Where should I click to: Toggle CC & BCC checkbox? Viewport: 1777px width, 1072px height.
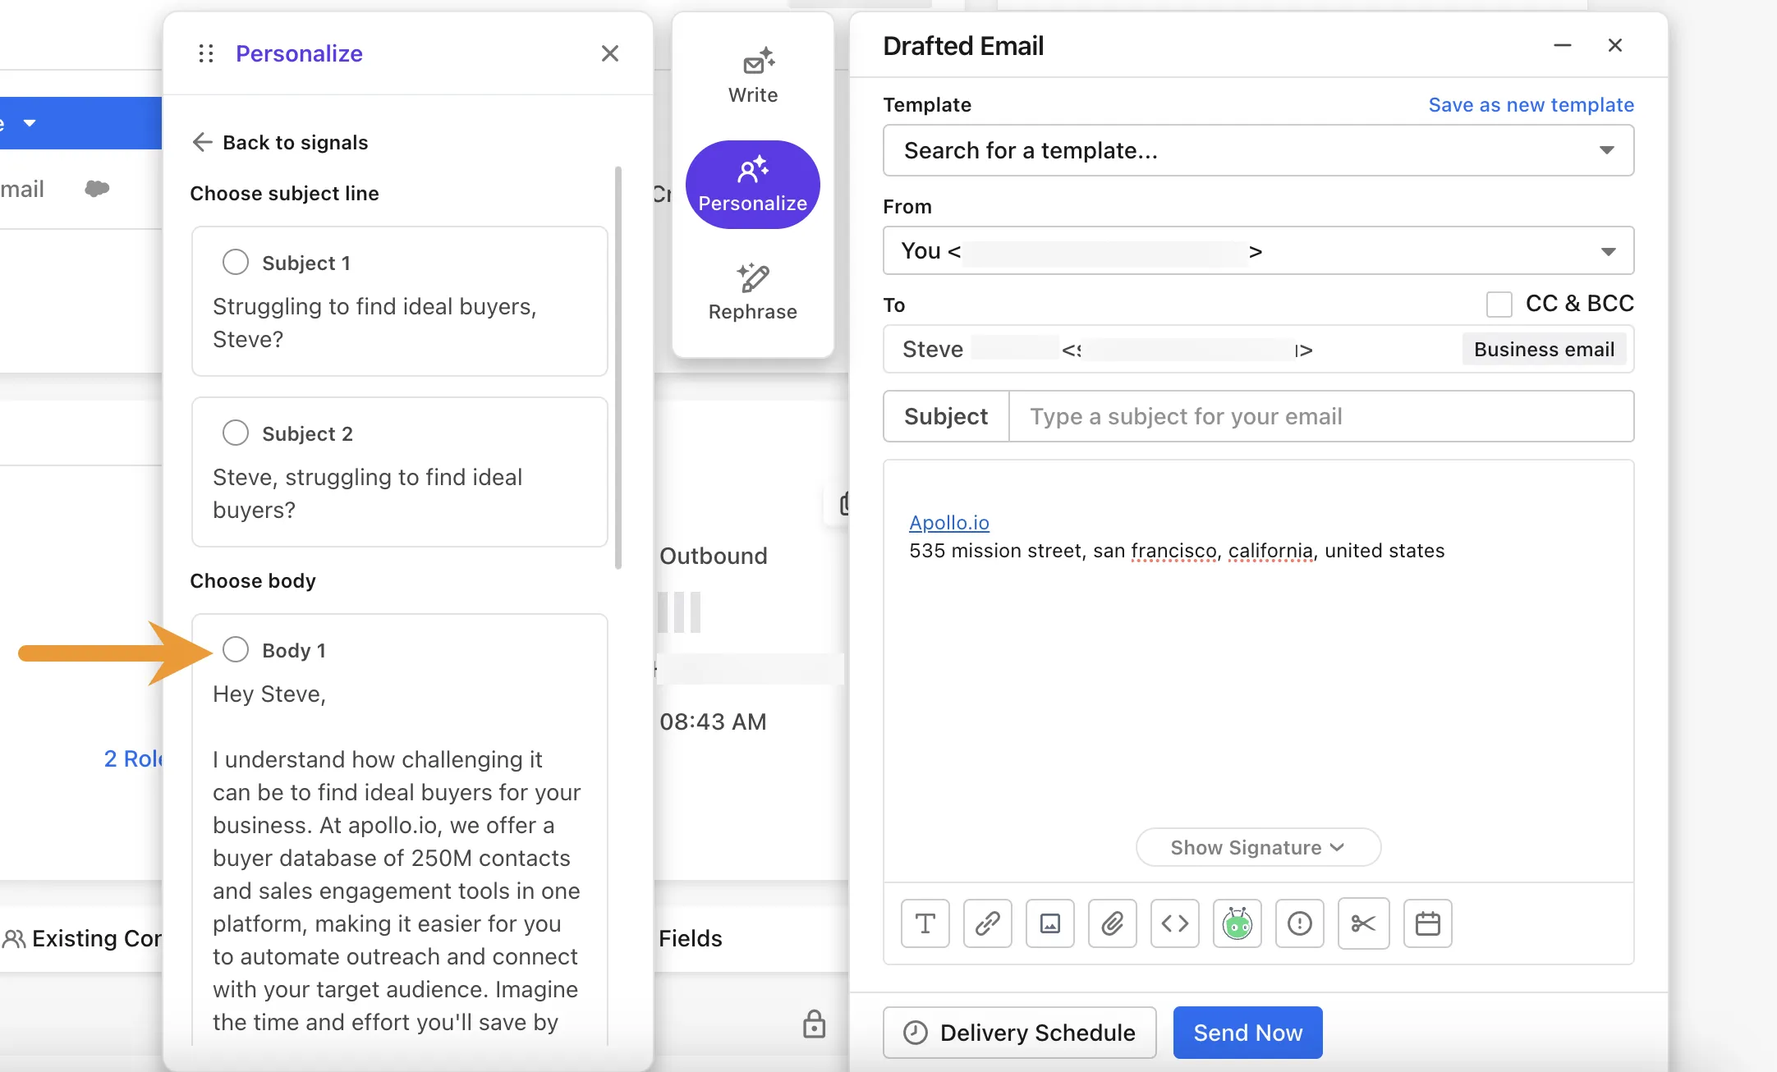pos(1499,303)
